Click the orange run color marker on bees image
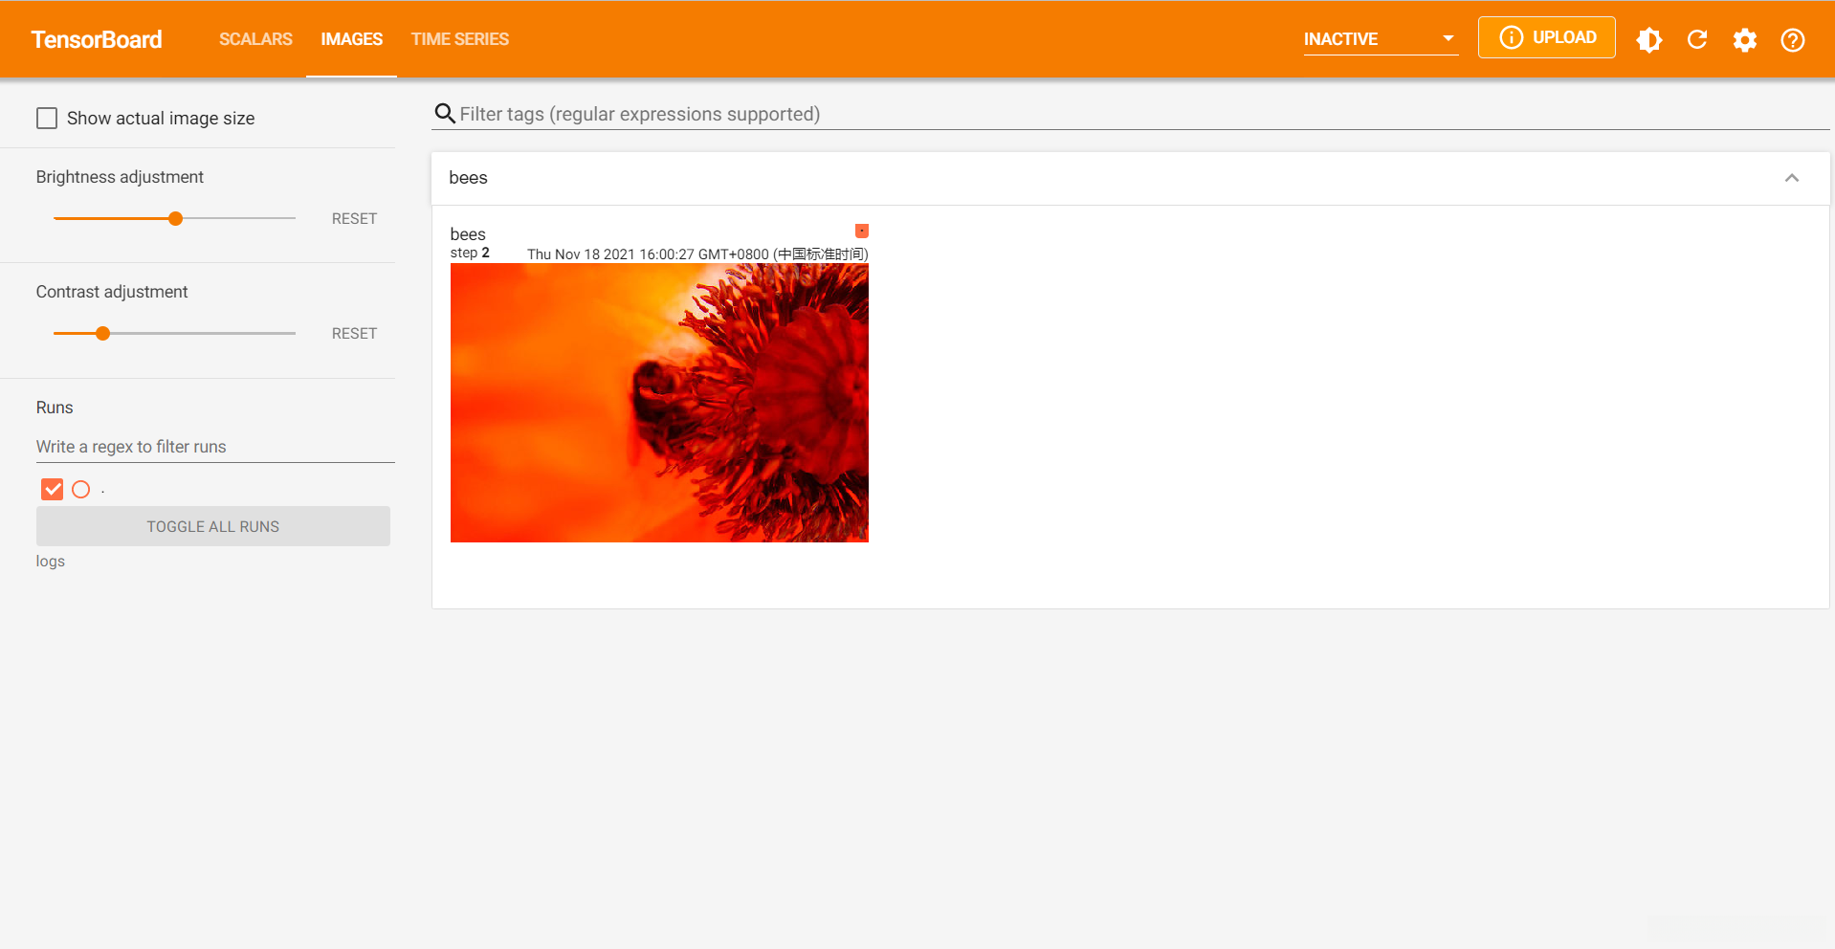Image resolution: width=1835 pixels, height=949 pixels. tap(862, 231)
